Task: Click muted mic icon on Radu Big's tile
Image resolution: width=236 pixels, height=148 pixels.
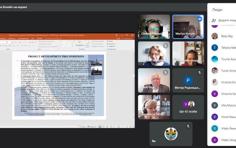Action: point(165,73)
